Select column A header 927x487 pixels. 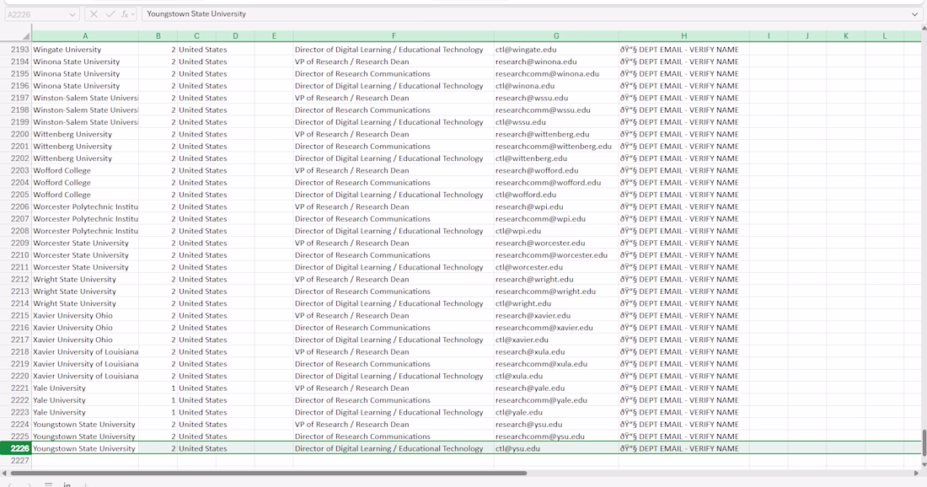85,36
